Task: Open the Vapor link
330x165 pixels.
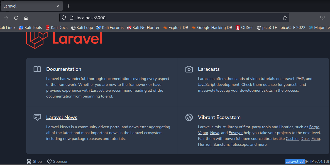Action: 203,133
